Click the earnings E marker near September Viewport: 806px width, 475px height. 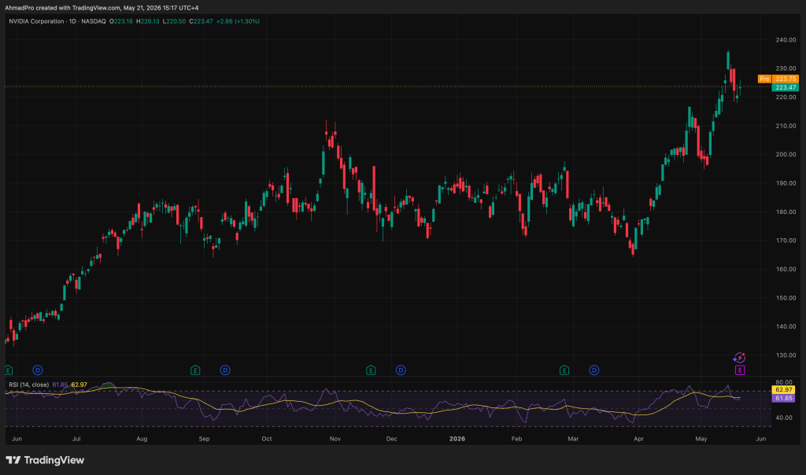(x=195, y=370)
